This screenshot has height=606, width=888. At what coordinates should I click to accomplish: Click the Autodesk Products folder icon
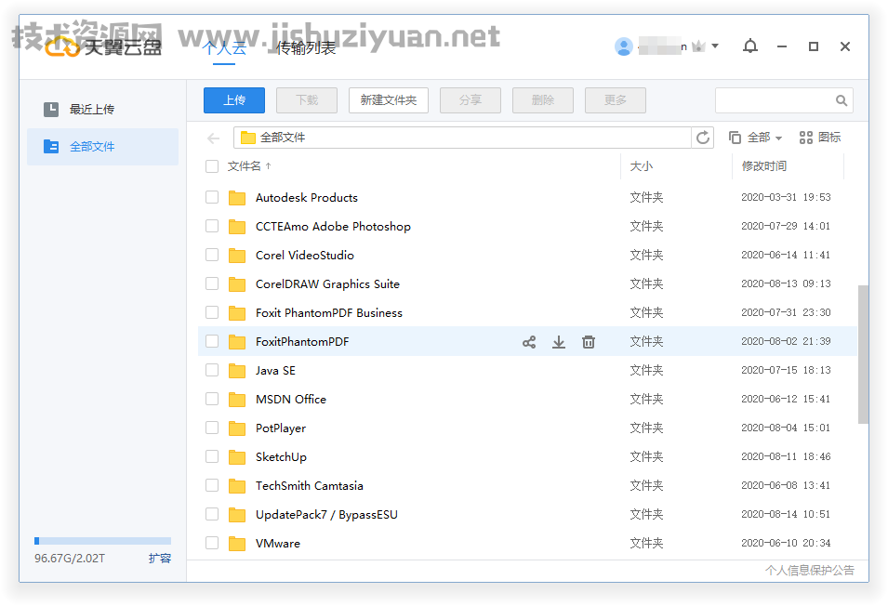[237, 197]
